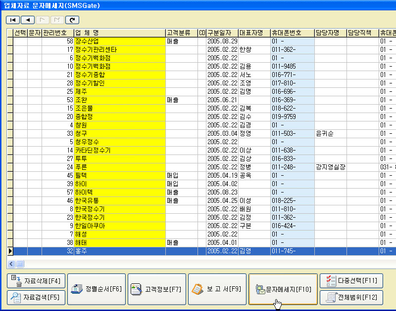Image resolution: width=396 pixels, height=311 pixels.
Task: Click the 담당자명 column header
Action: coord(331,33)
